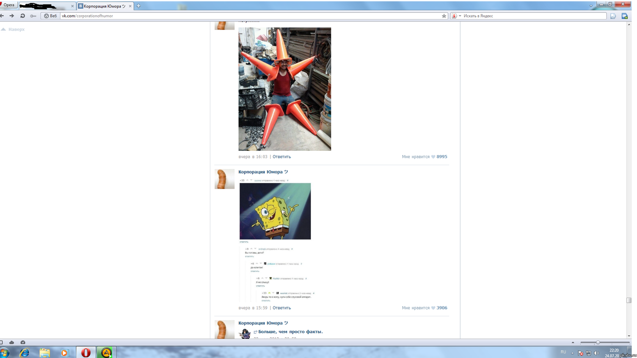The height and width of the screenshot is (358, 637).
Task: Open view options arrow beside zoom slider
Action: coord(573,342)
